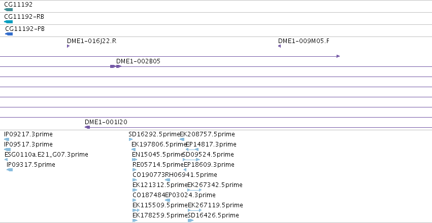Click the EK267342.5prime label
This screenshot has height=223, width=432.
click(x=215, y=185)
